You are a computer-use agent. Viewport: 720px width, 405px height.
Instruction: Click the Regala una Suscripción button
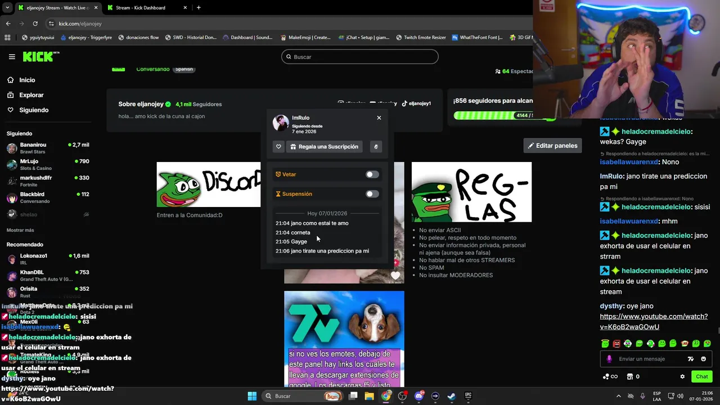click(325, 147)
